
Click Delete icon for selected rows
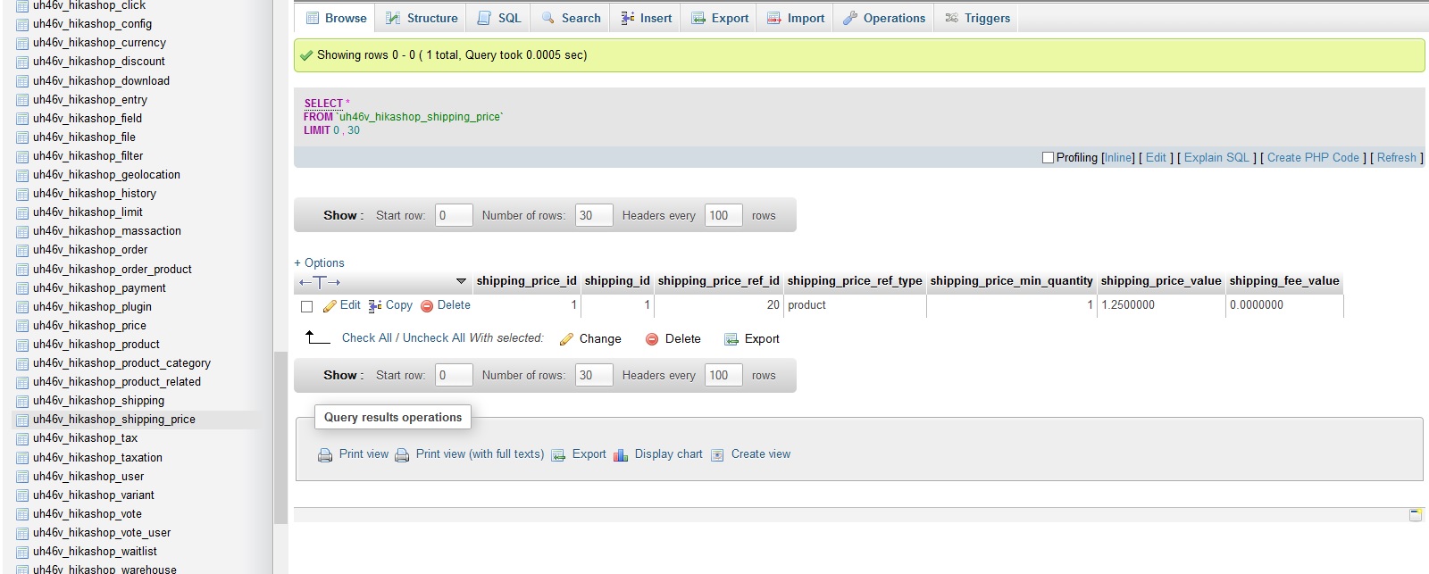(x=652, y=339)
